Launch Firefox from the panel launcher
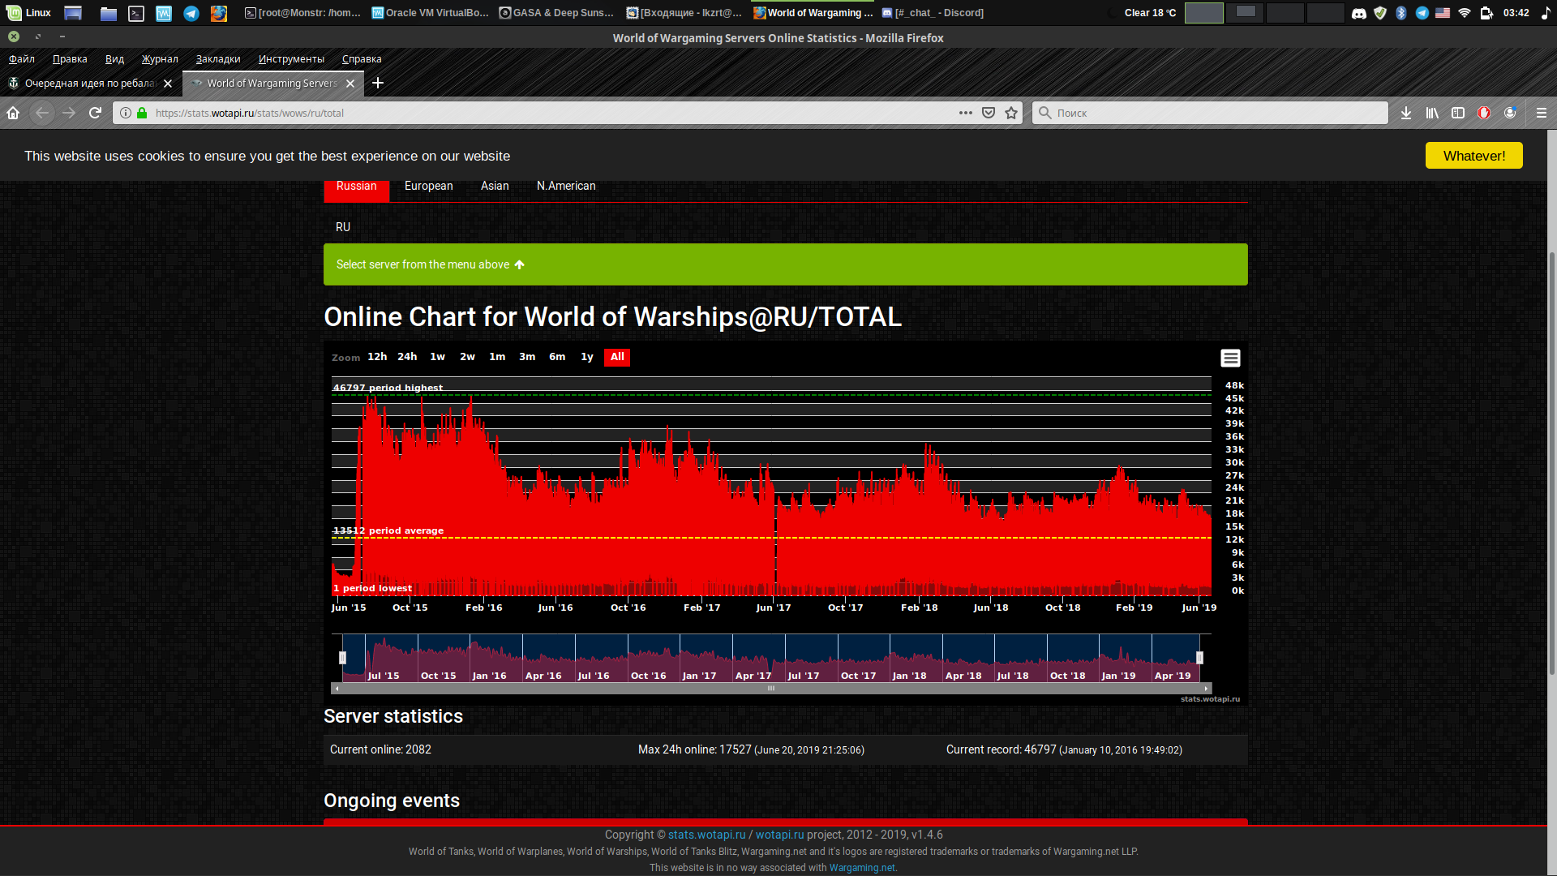This screenshot has height=876, width=1557. pos(219,13)
